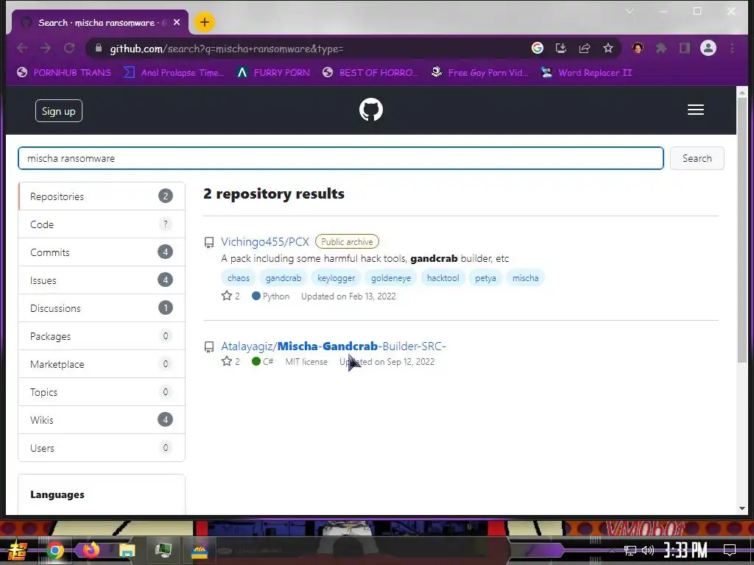
Task: Go back with the browser back arrow
Action: click(22, 48)
